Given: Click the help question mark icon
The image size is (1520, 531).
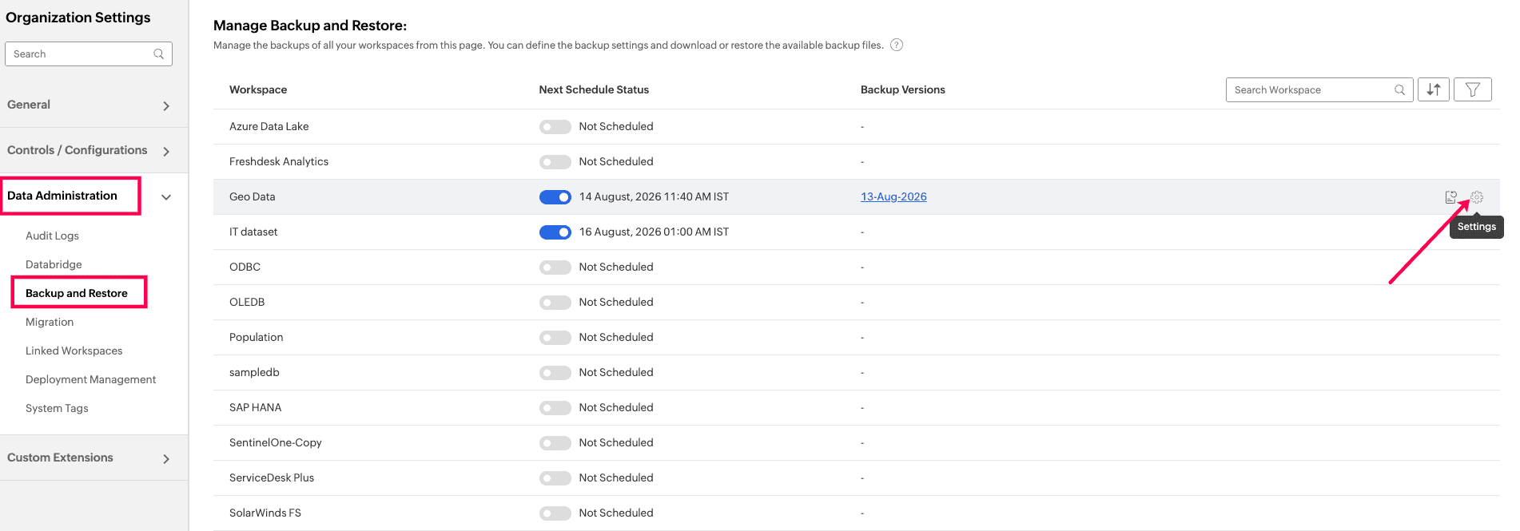Looking at the screenshot, I should coord(897,45).
